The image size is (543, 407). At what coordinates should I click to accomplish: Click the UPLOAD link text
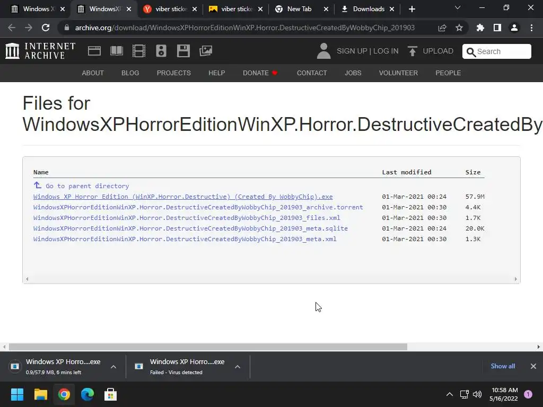tap(438, 51)
